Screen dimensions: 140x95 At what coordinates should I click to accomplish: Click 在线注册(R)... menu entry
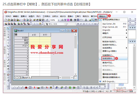113,58
